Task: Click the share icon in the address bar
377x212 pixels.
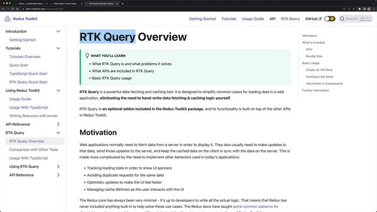Action: coord(349,9)
